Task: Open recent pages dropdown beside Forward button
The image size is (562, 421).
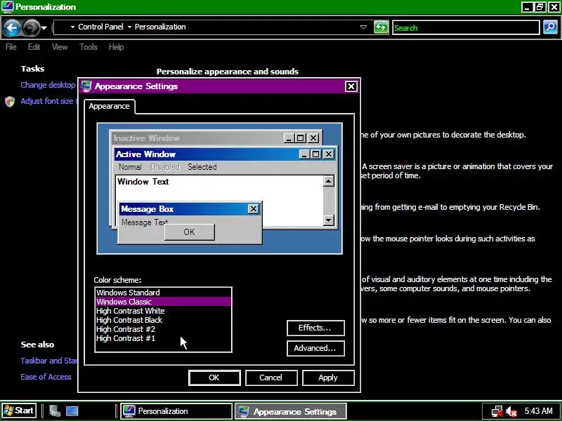Action: 44,27
